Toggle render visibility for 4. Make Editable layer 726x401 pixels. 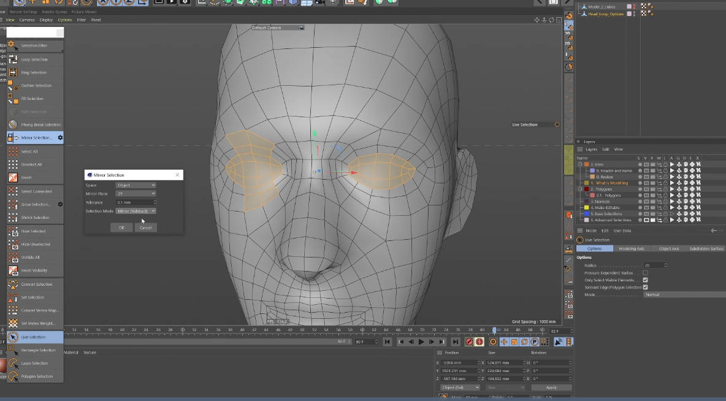653,207
